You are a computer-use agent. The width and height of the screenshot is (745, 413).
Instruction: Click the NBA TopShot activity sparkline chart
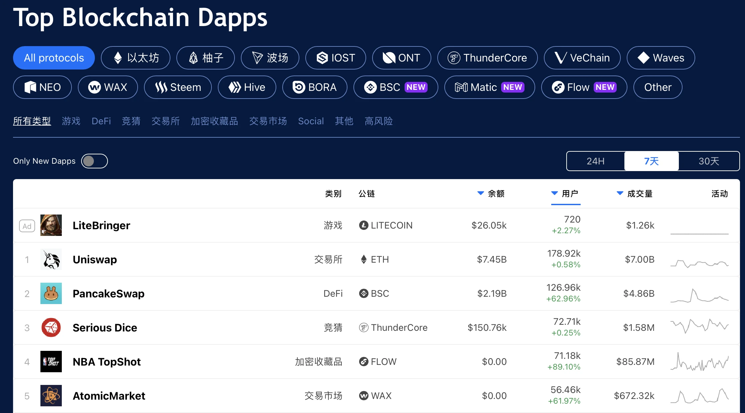coord(700,362)
